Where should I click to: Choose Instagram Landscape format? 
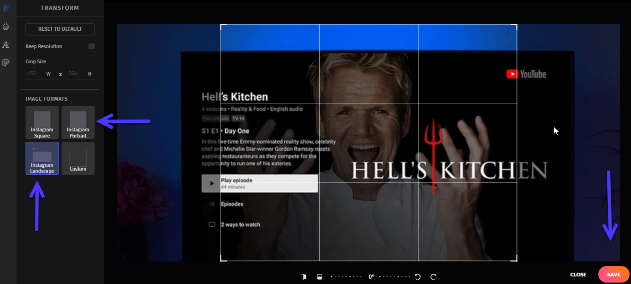pos(42,158)
